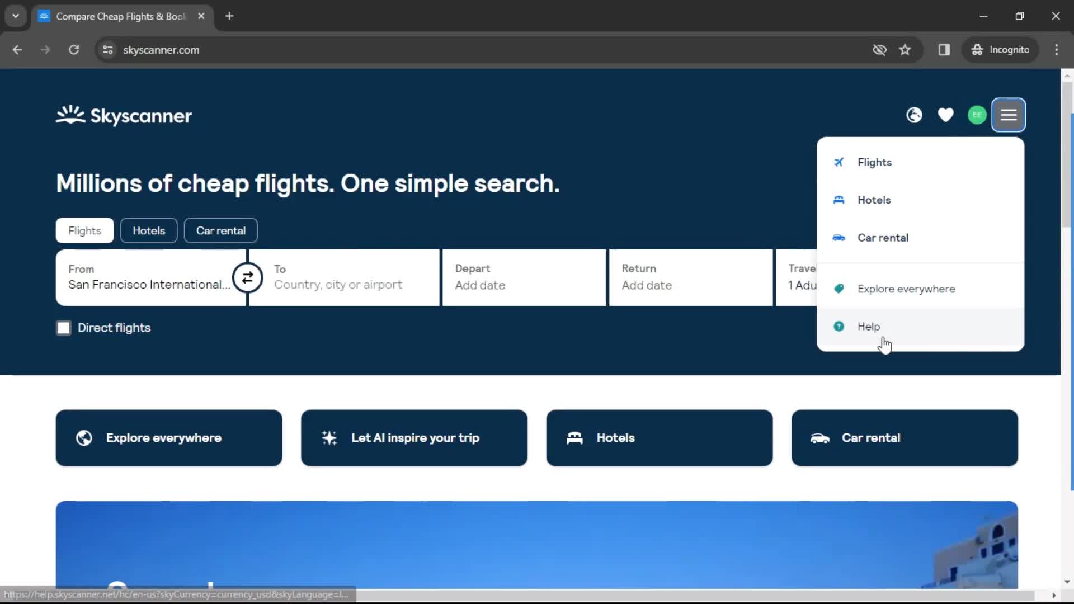
Task: Click the Let AI inspire your trip button
Action: (414, 437)
